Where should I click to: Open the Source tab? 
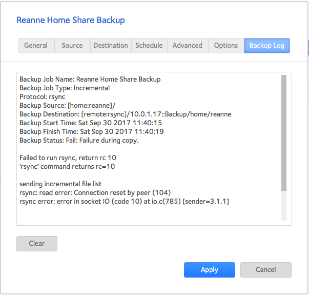[x=72, y=46]
